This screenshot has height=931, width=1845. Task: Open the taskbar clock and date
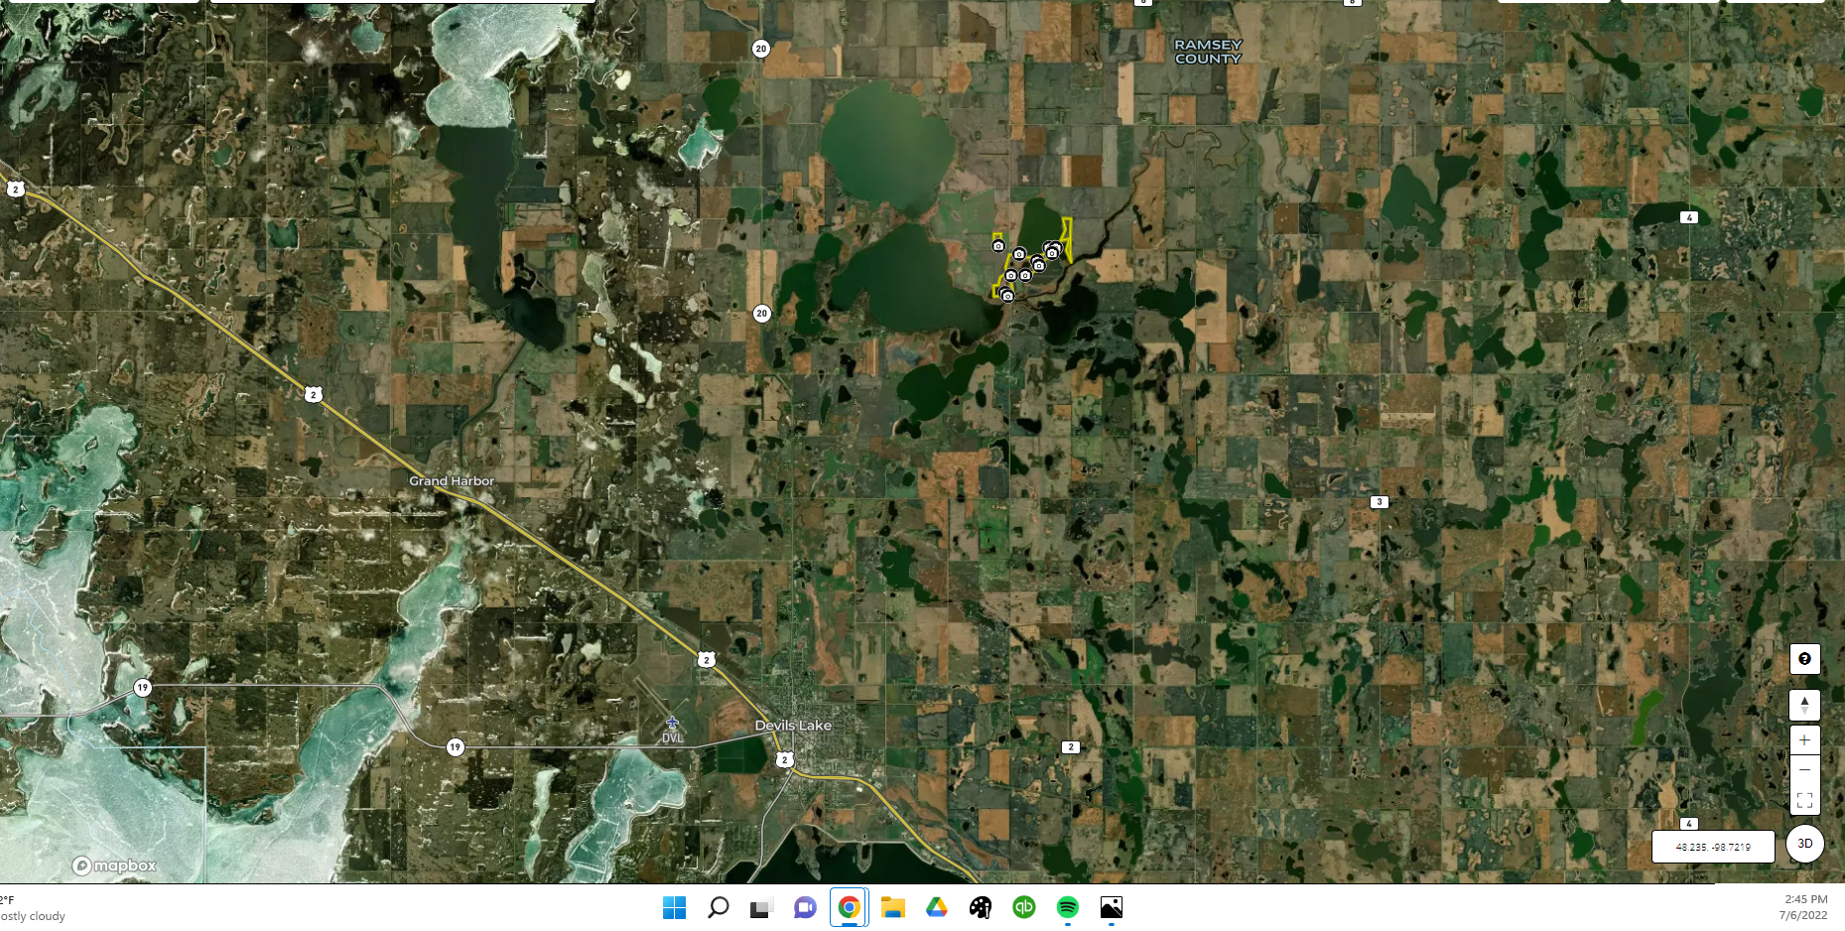tap(1803, 907)
